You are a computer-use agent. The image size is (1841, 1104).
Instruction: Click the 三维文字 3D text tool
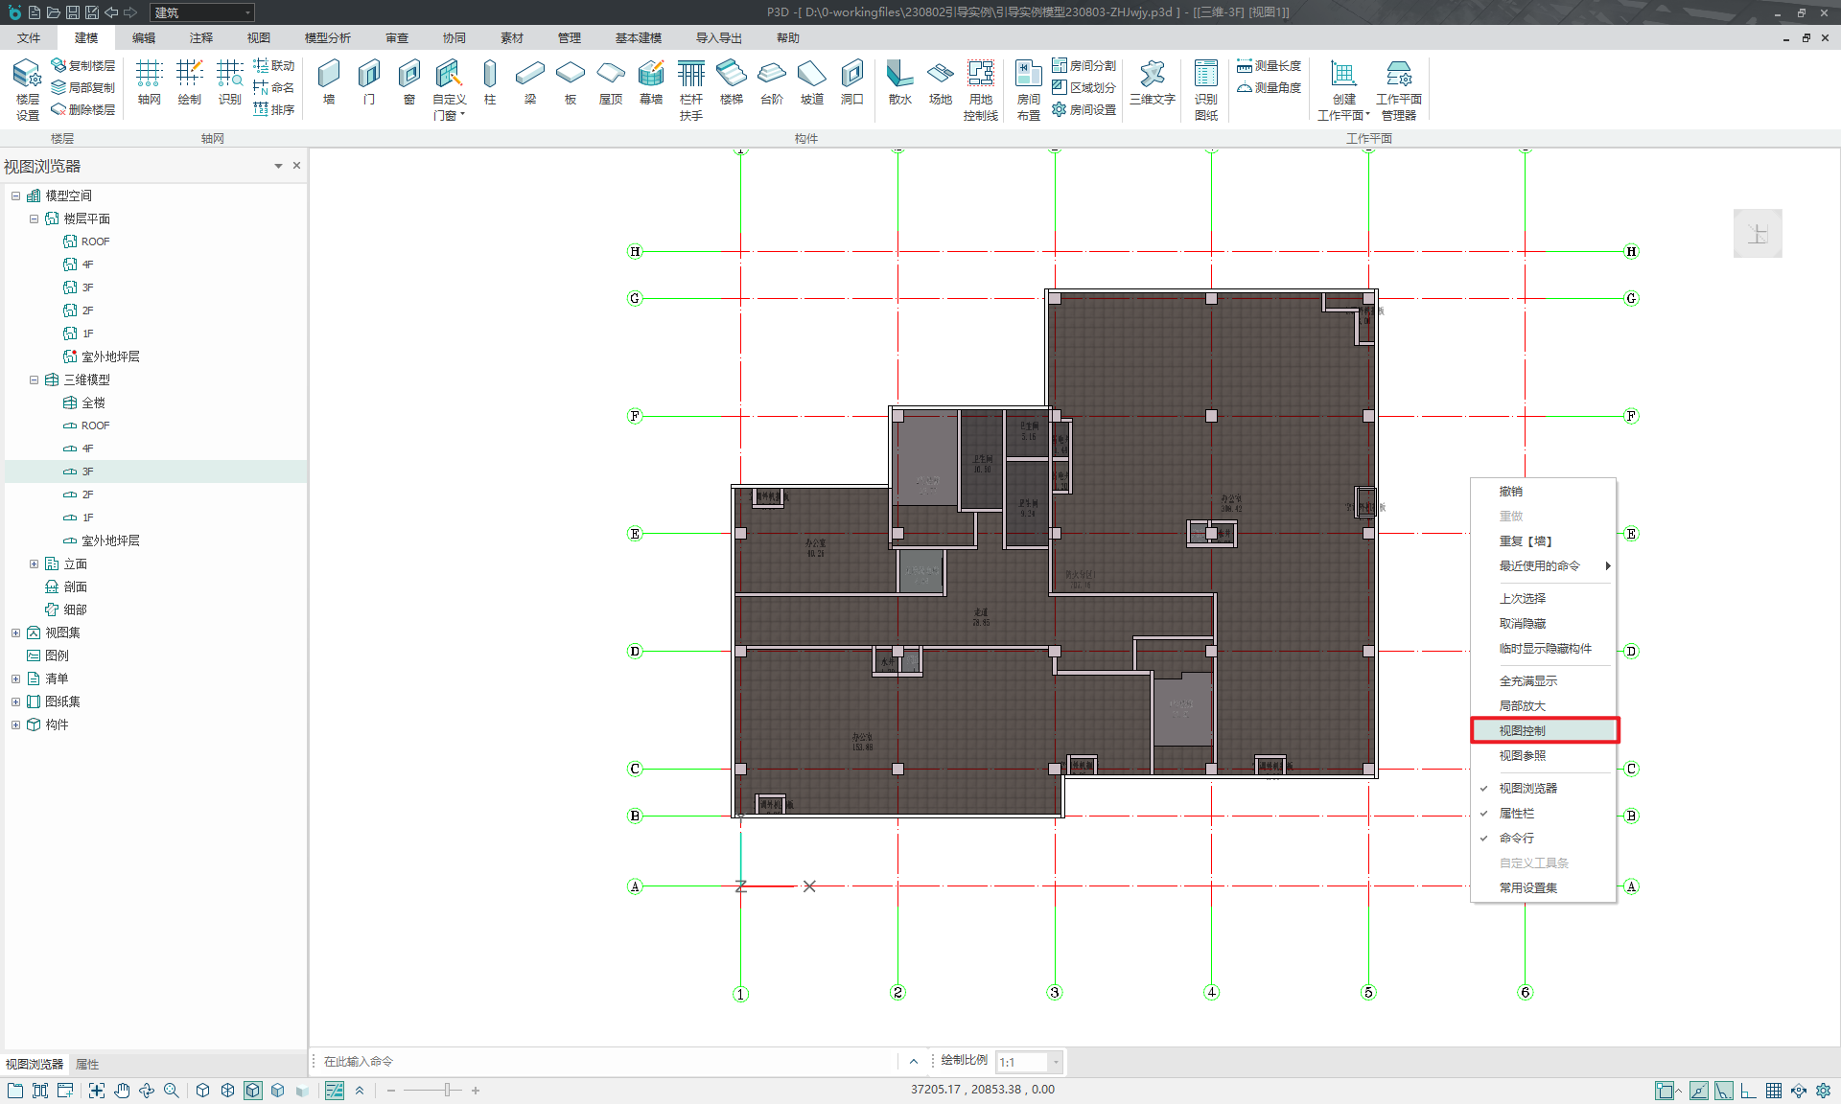pyautogui.click(x=1152, y=80)
